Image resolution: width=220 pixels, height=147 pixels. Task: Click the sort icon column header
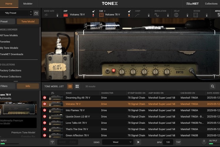point(53,93)
